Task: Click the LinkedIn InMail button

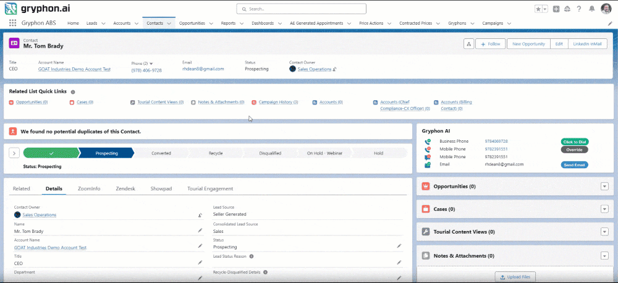Action: click(x=587, y=44)
